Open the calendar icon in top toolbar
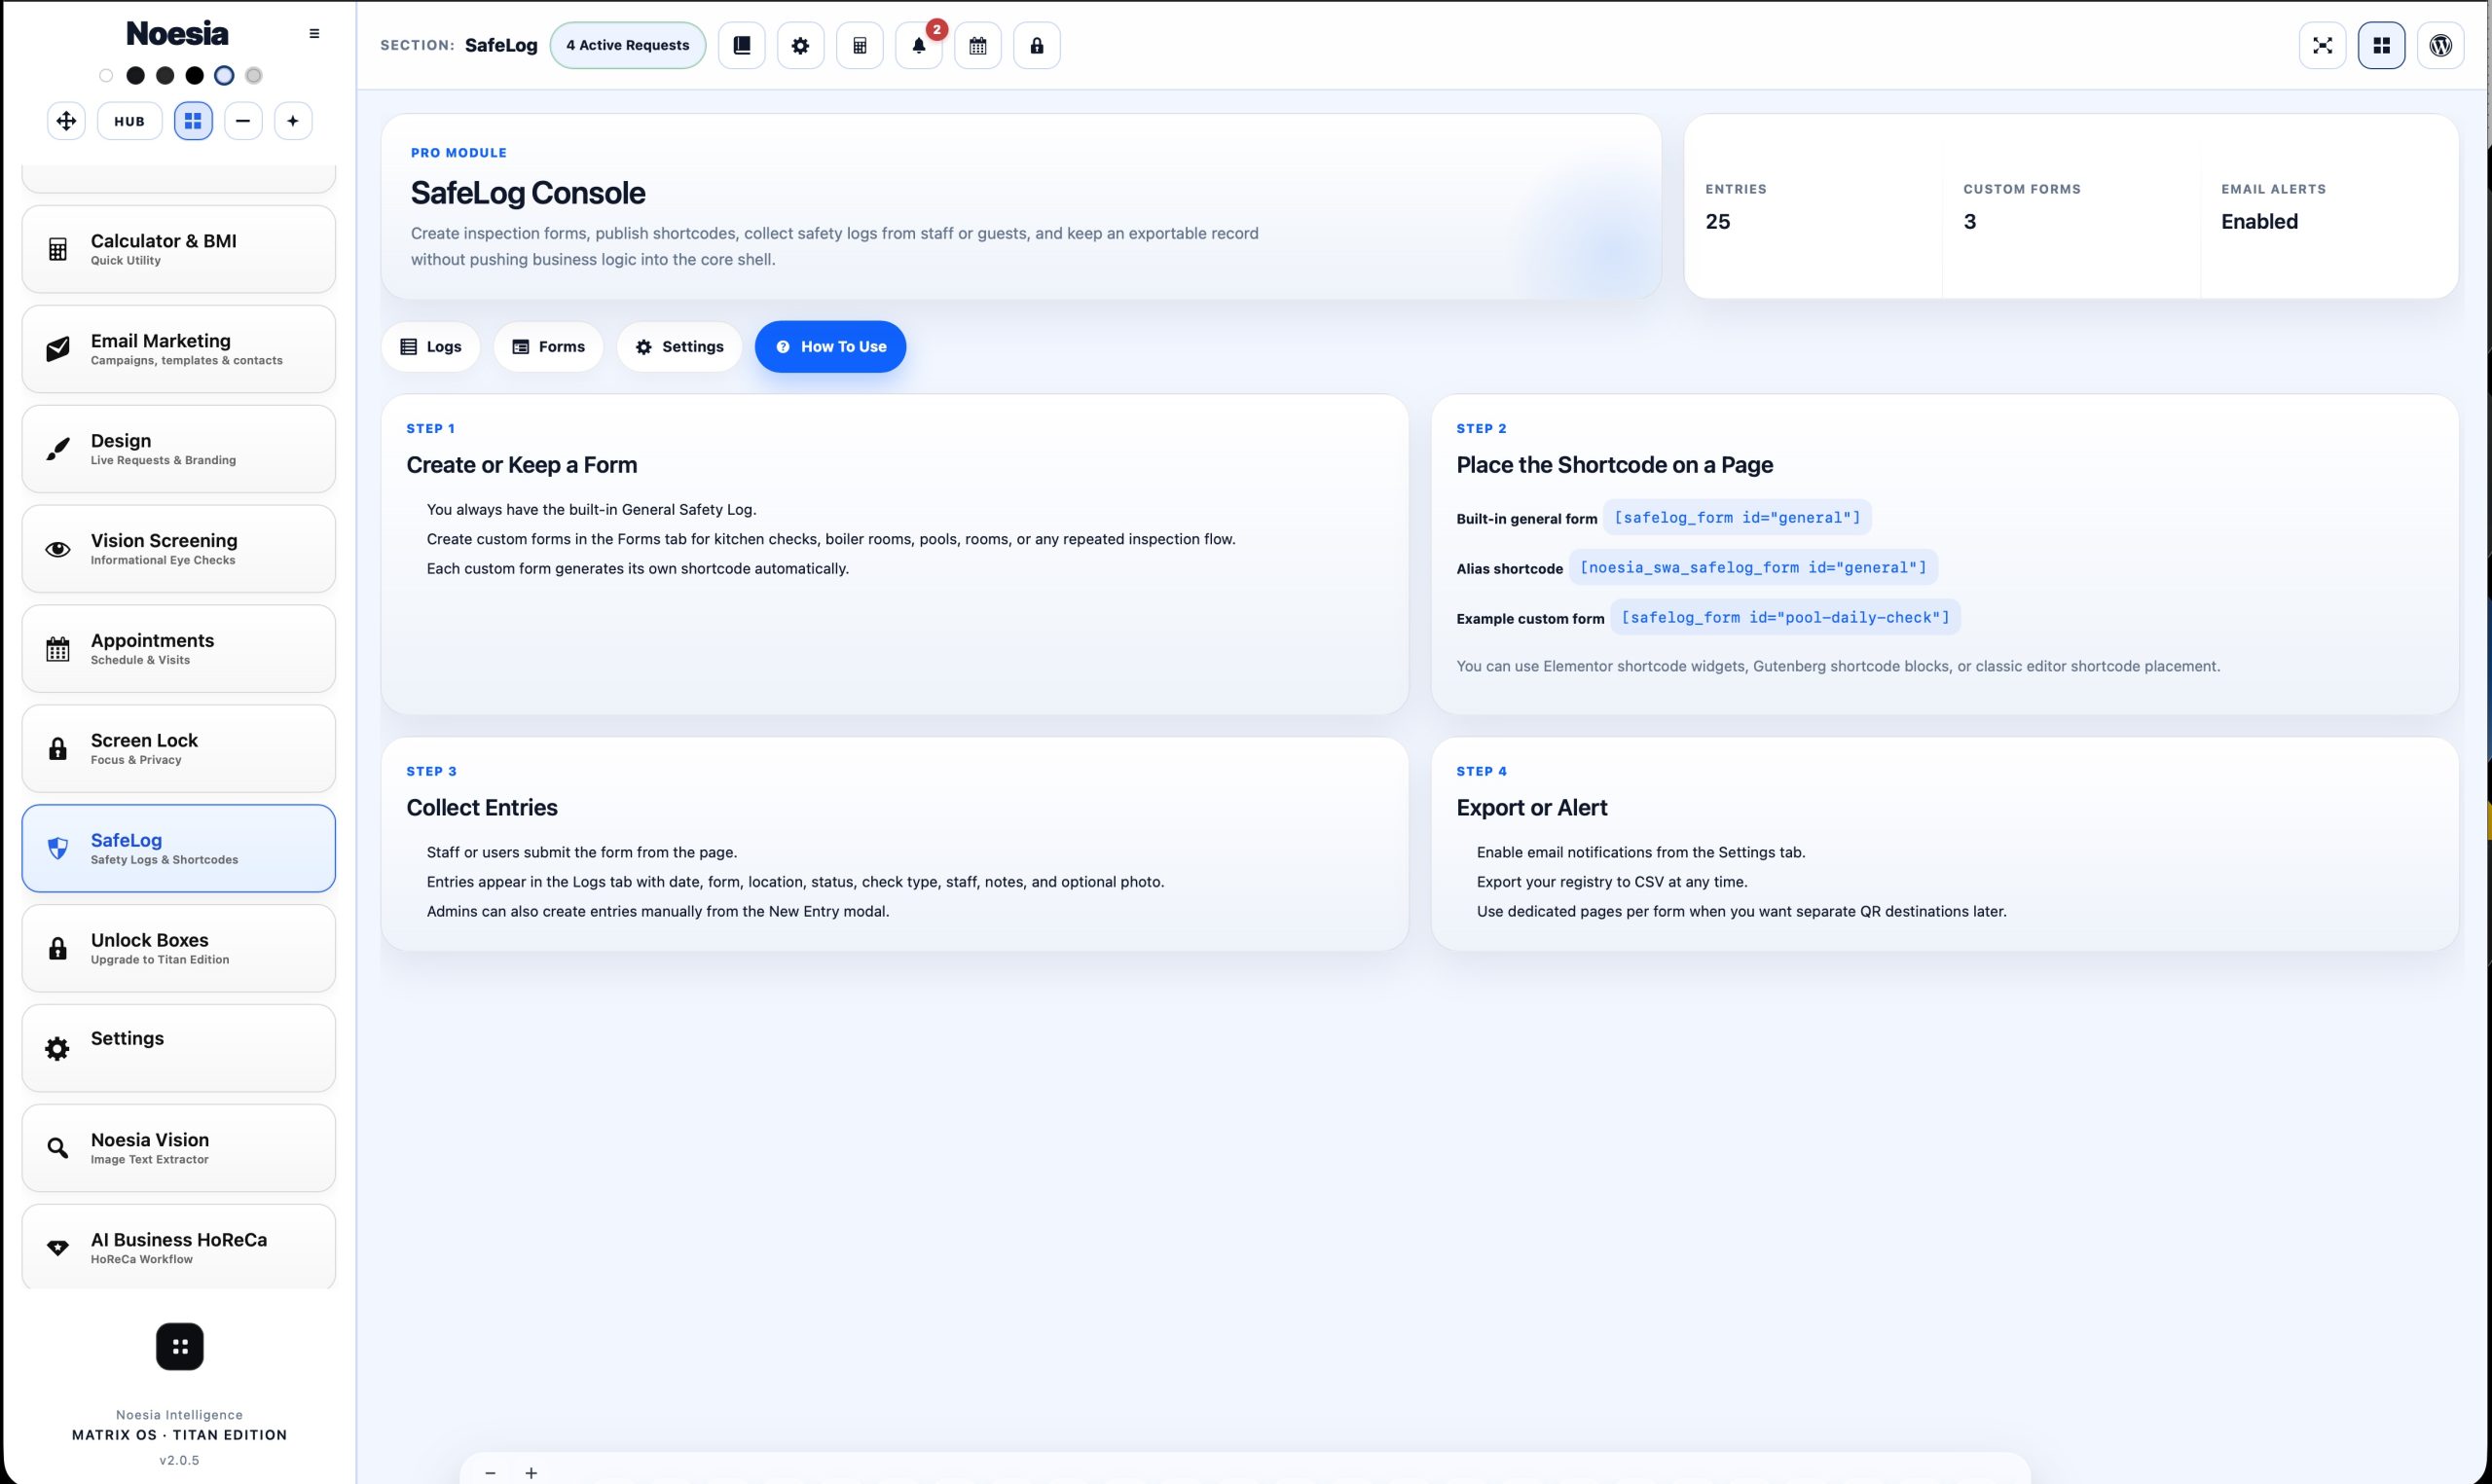The height and width of the screenshot is (1484, 2492). click(x=977, y=45)
